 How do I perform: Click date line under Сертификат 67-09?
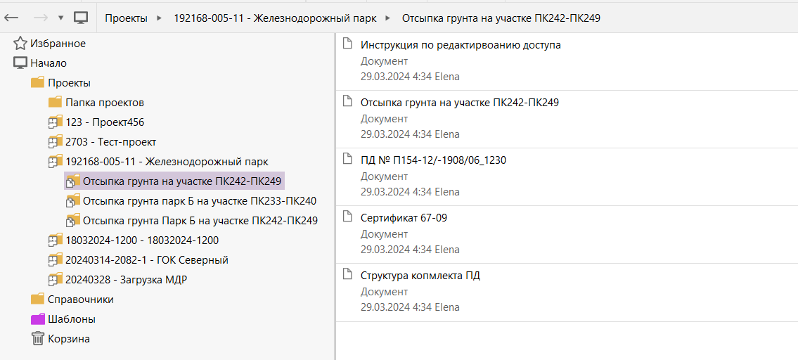coord(410,250)
